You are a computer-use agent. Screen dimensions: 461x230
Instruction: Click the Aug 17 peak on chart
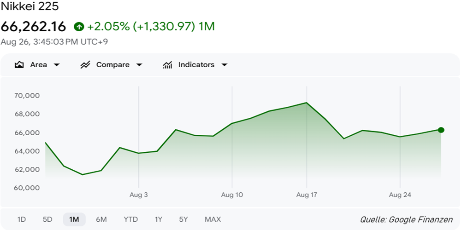(x=307, y=103)
